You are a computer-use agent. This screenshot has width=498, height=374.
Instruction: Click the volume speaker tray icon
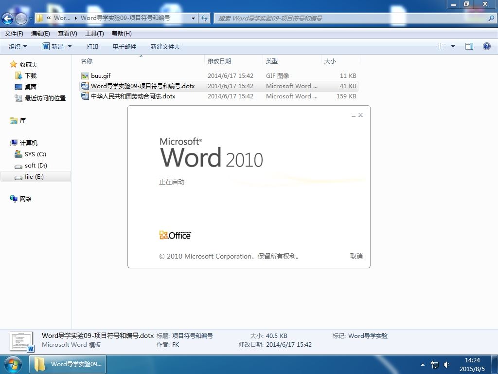click(446, 364)
